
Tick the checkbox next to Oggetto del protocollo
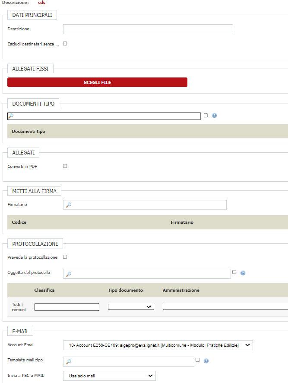point(234,272)
